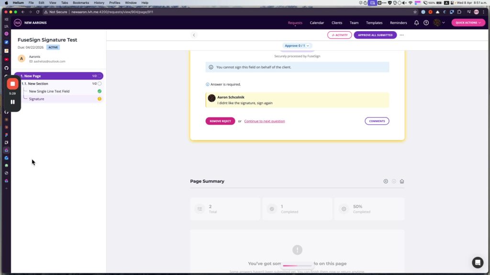The height and width of the screenshot is (275, 490).
Task: Click the 1 Completed summary card
Action: point(297,209)
